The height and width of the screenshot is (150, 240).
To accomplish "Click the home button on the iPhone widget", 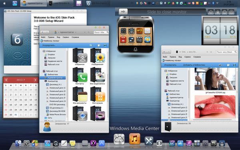I will [x=136, y=49].
